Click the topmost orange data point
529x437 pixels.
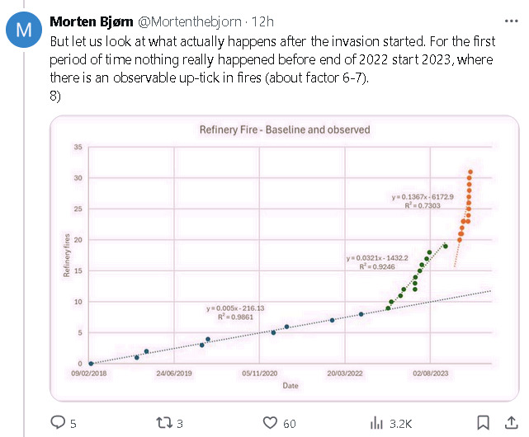470,172
